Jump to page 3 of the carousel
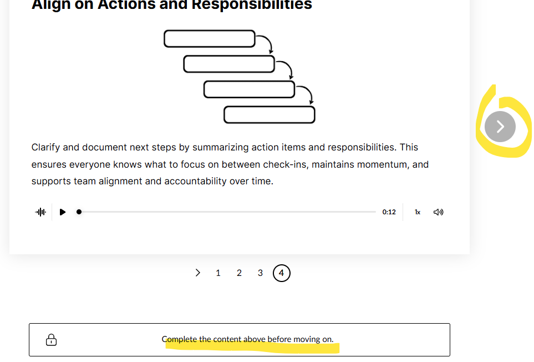Image resolution: width=534 pixels, height=362 pixels. 260,273
